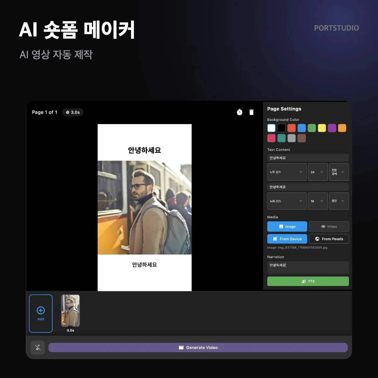Viewport: 378px width, 378px height.
Task: Open 중간 font weight dropdown
Action: 339,201
